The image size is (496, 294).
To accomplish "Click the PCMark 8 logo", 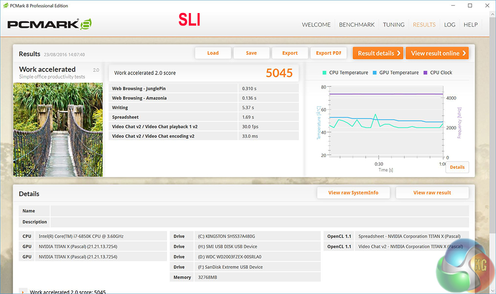I will [x=49, y=24].
